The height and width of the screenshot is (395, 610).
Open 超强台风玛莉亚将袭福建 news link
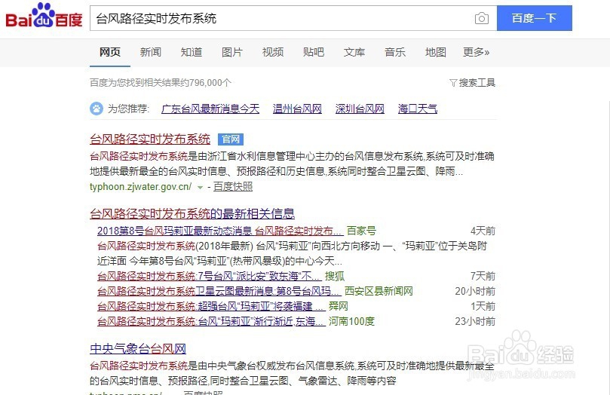click(x=211, y=306)
